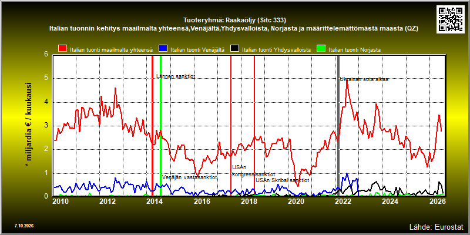The width and height of the screenshot is (470, 235).
Task: Click the x-axis label 2022
Action: [x=344, y=202]
